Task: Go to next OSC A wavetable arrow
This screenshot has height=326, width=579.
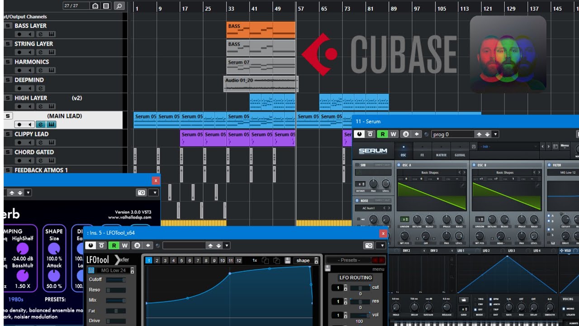Action: pos(464,173)
